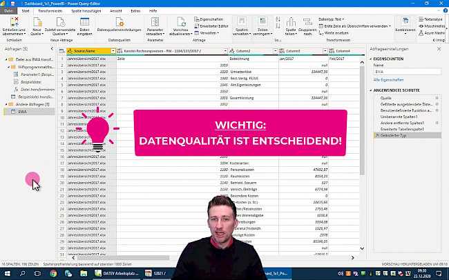Click the Daten eingeben table icon
Image resolution: width=449 pixels, height=280 pixels.
[84, 22]
